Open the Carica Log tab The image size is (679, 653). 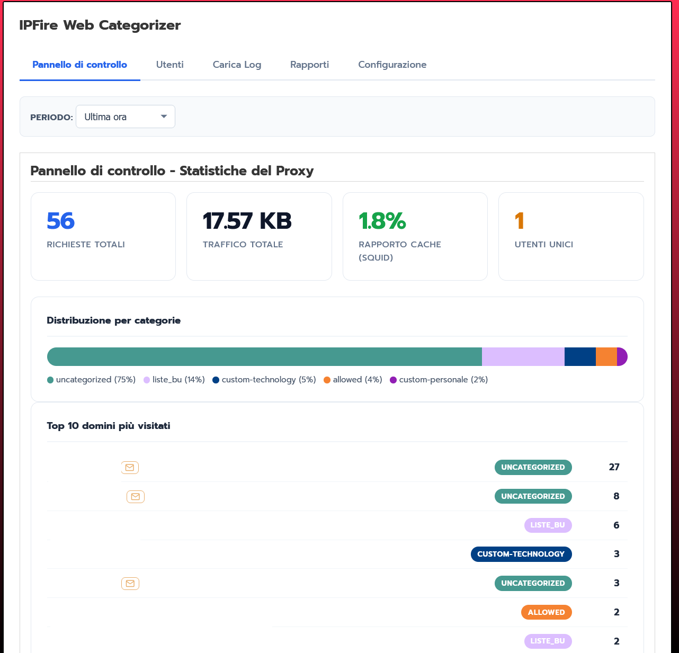tap(237, 65)
